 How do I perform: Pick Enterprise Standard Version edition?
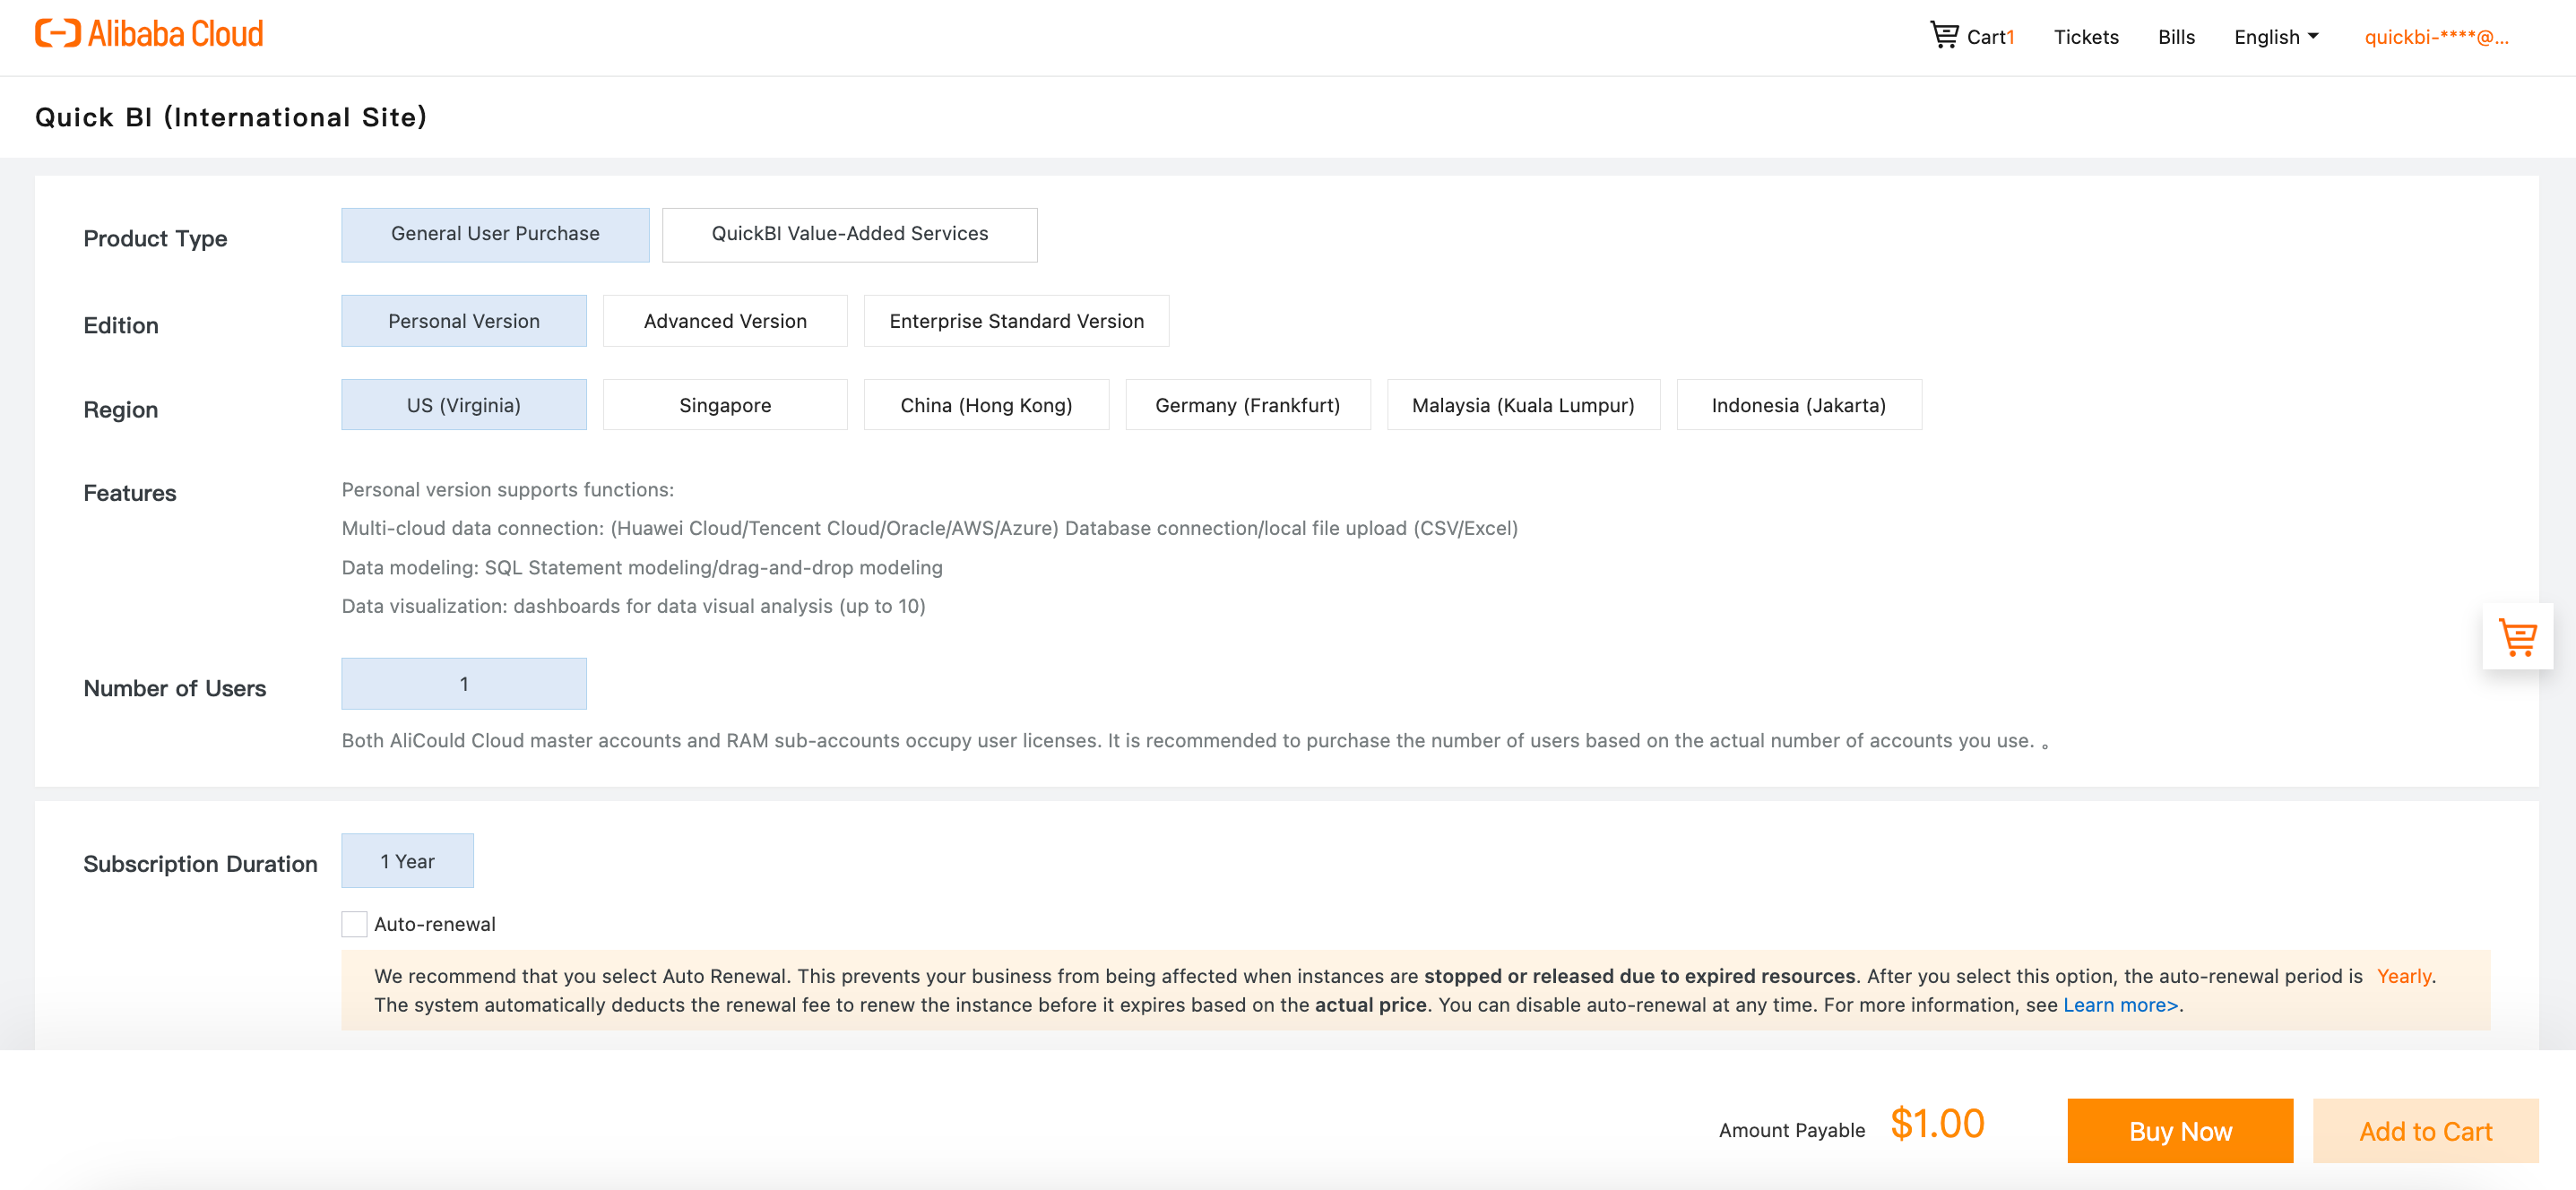click(x=1015, y=321)
